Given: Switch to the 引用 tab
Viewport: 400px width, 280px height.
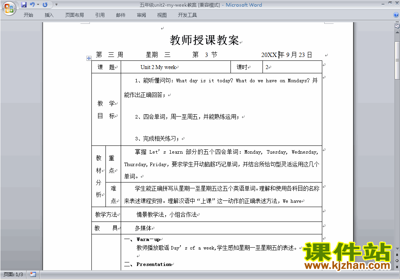Looking at the screenshot, I should pyautogui.click(x=100, y=15).
